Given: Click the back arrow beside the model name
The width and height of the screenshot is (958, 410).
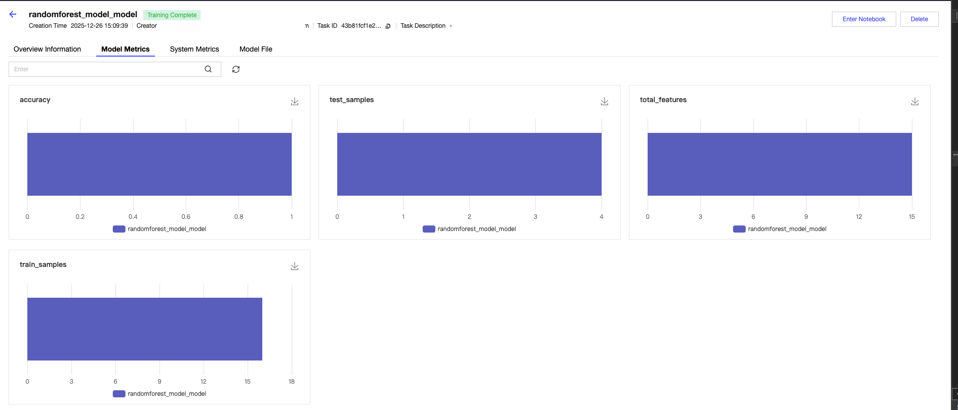Looking at the screenshot, I should 13,15.
